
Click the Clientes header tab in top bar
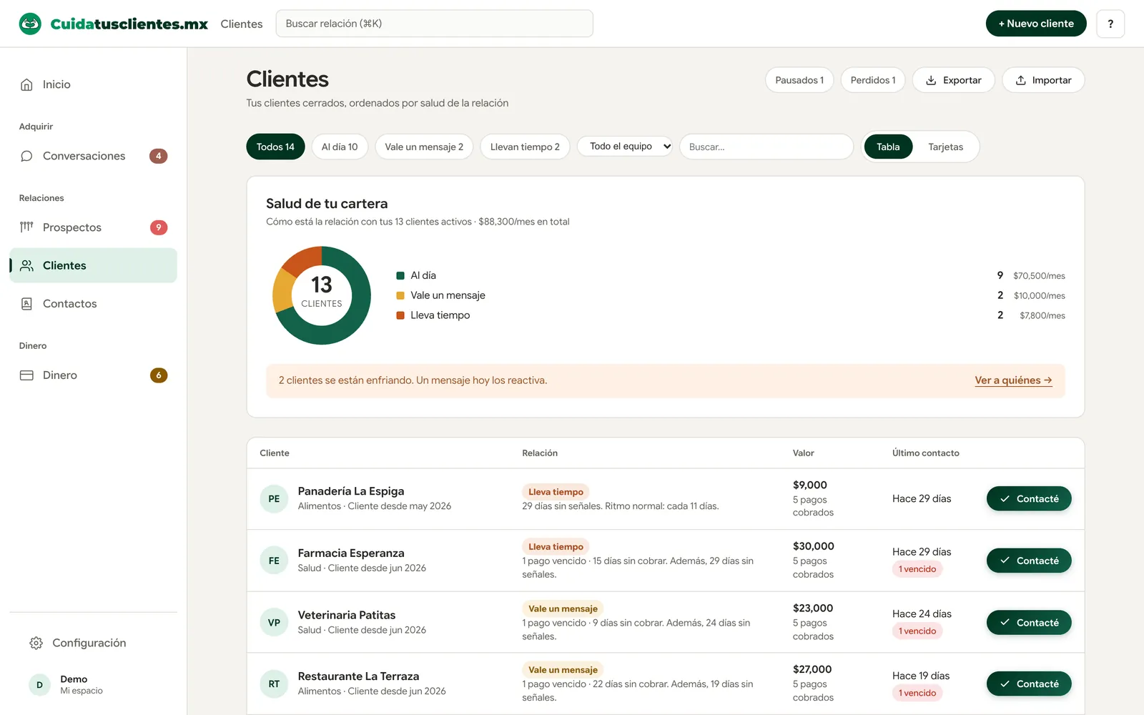coord(242,24)
